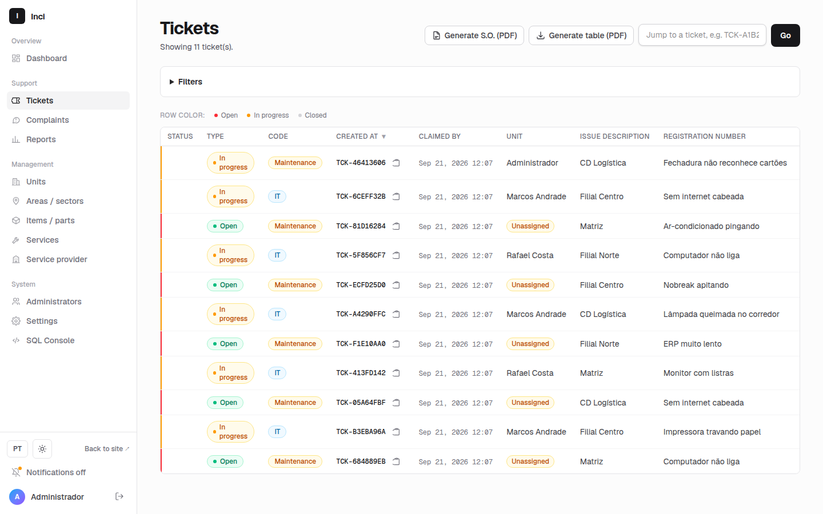
Task: Click Generate S.O. (PDF) button
Action: pos(474,35)
